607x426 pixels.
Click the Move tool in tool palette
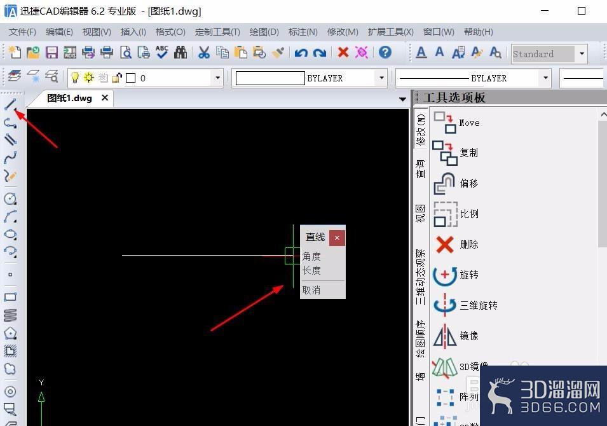[456, 122]
